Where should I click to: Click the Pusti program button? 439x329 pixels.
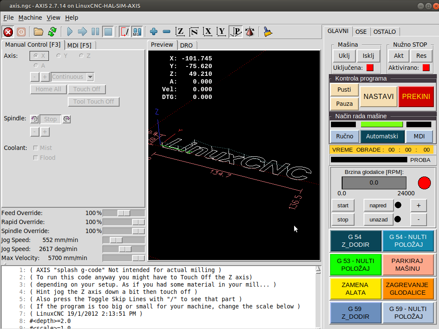[x=344, y=90]
